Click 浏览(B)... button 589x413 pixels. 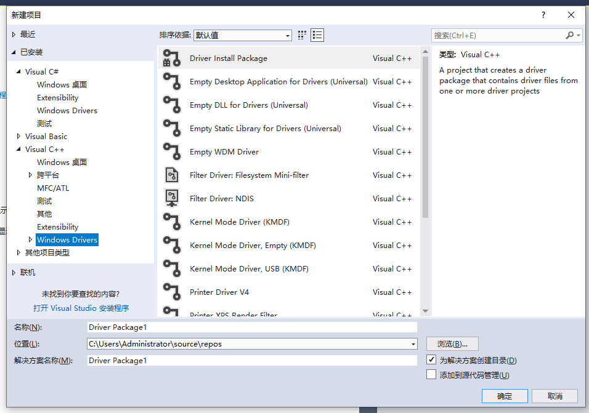point(452,343)
